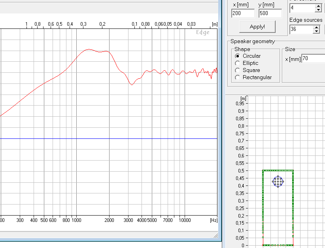325x248 pixels.
Task: Click the 1000 Hz axis label
Action: (x=76, y=220)
